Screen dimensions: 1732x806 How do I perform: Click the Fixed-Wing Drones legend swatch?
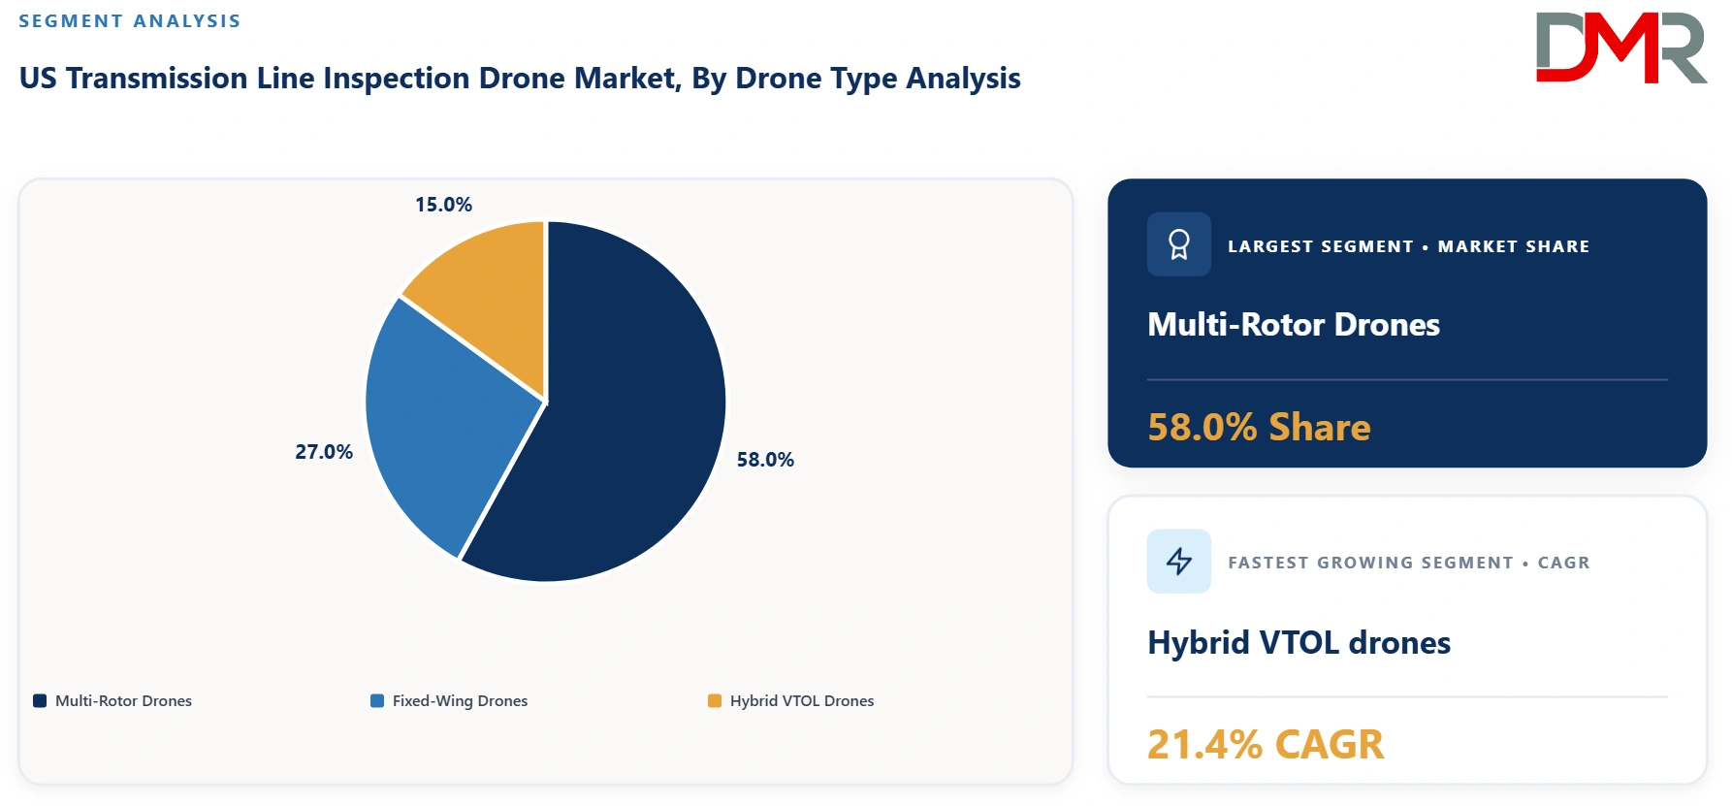[377, 700]
